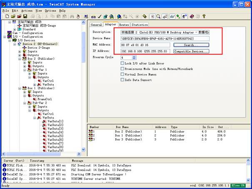Open the Actions menu

tap(27, 10)
